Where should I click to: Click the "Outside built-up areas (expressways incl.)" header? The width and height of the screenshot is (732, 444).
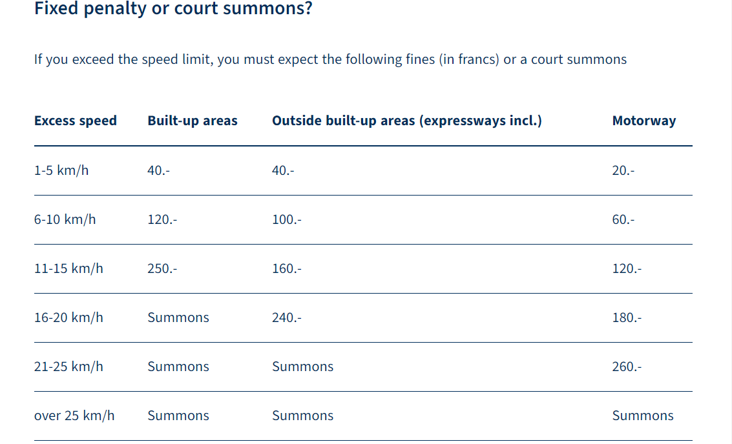[x=406, y=121]
